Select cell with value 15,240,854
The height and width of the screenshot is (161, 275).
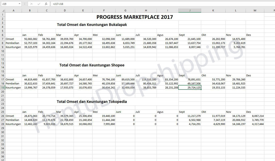[x=83, y=120]
